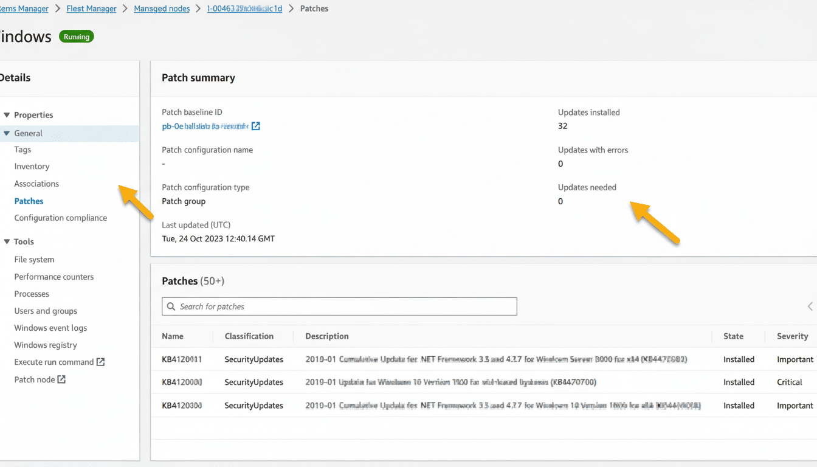Open the Inventory view from the sidebar
The height and width of the screenshot is (467, 817).
pos(31,166)
